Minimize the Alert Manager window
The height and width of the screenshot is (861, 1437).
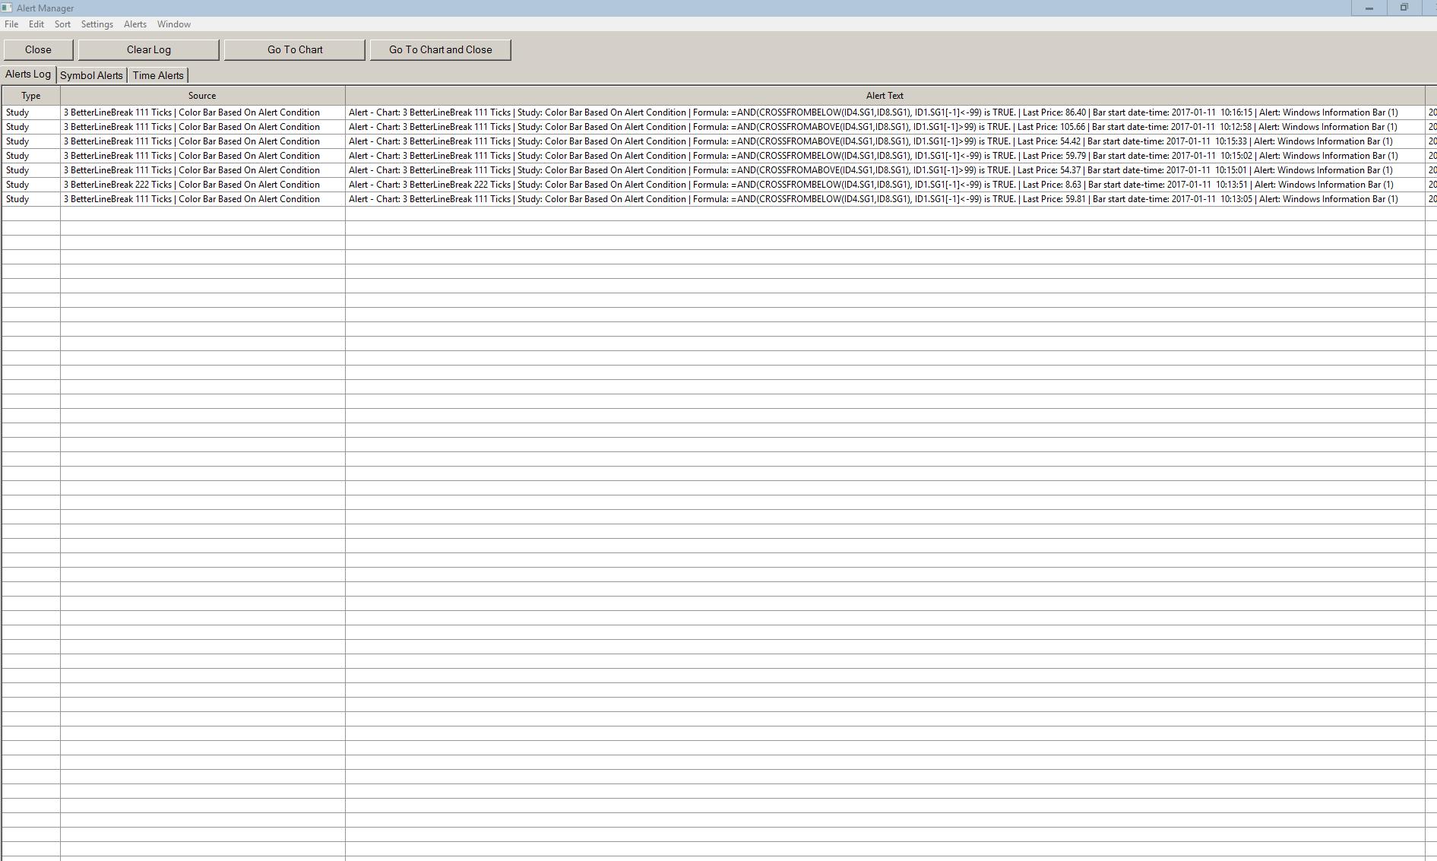(1369, 8)
